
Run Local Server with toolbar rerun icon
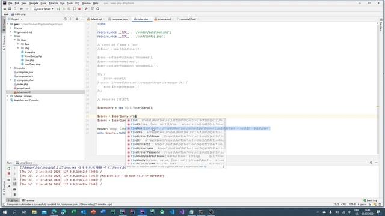[x=58, y=9]
